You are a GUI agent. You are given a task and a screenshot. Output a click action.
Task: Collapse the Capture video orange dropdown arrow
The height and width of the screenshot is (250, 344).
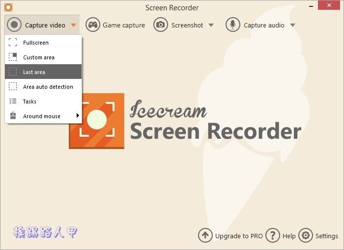[x=74, y=25]
